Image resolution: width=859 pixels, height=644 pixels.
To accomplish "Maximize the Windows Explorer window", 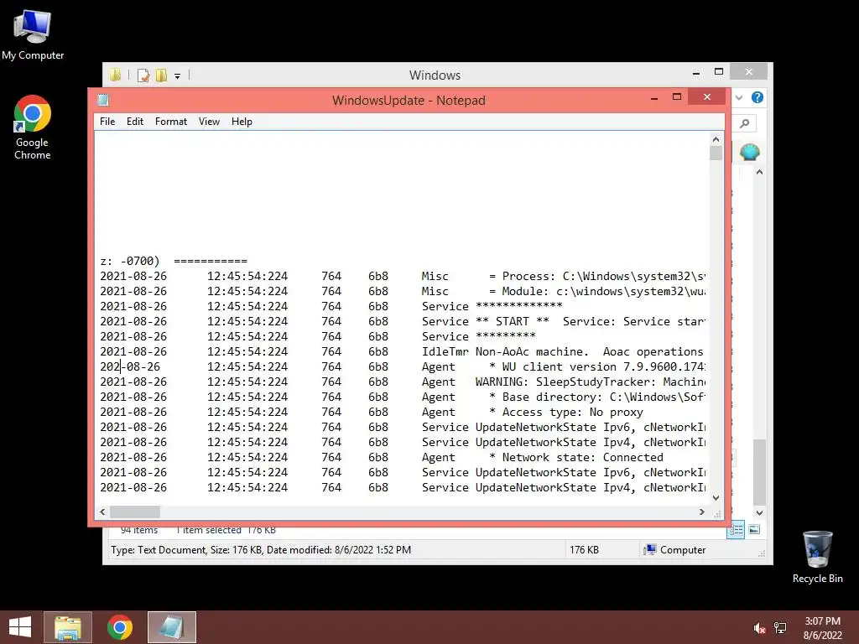I will (719, 72).
